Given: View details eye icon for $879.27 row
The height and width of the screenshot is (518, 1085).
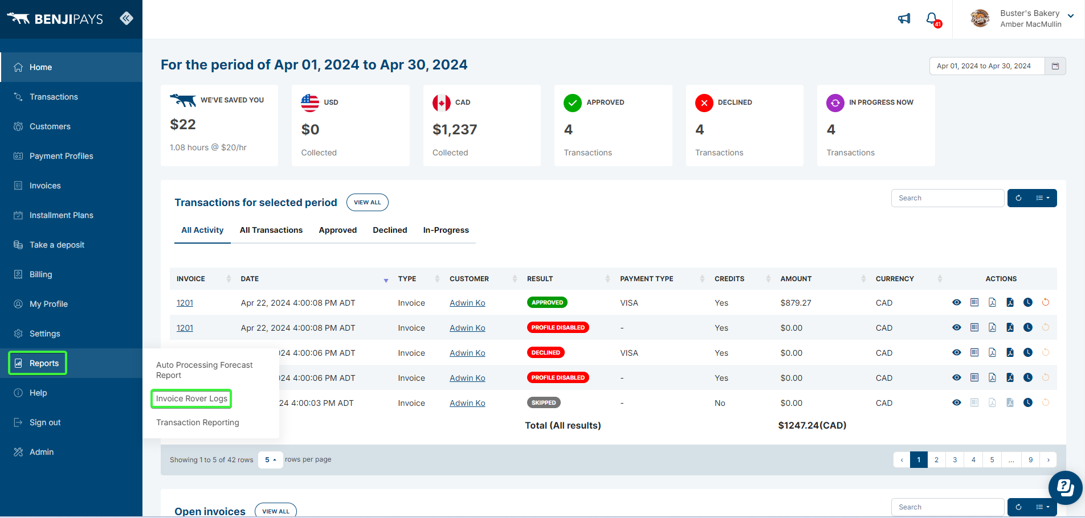Looking at the screenshot, I should click(x=957, y=302).
